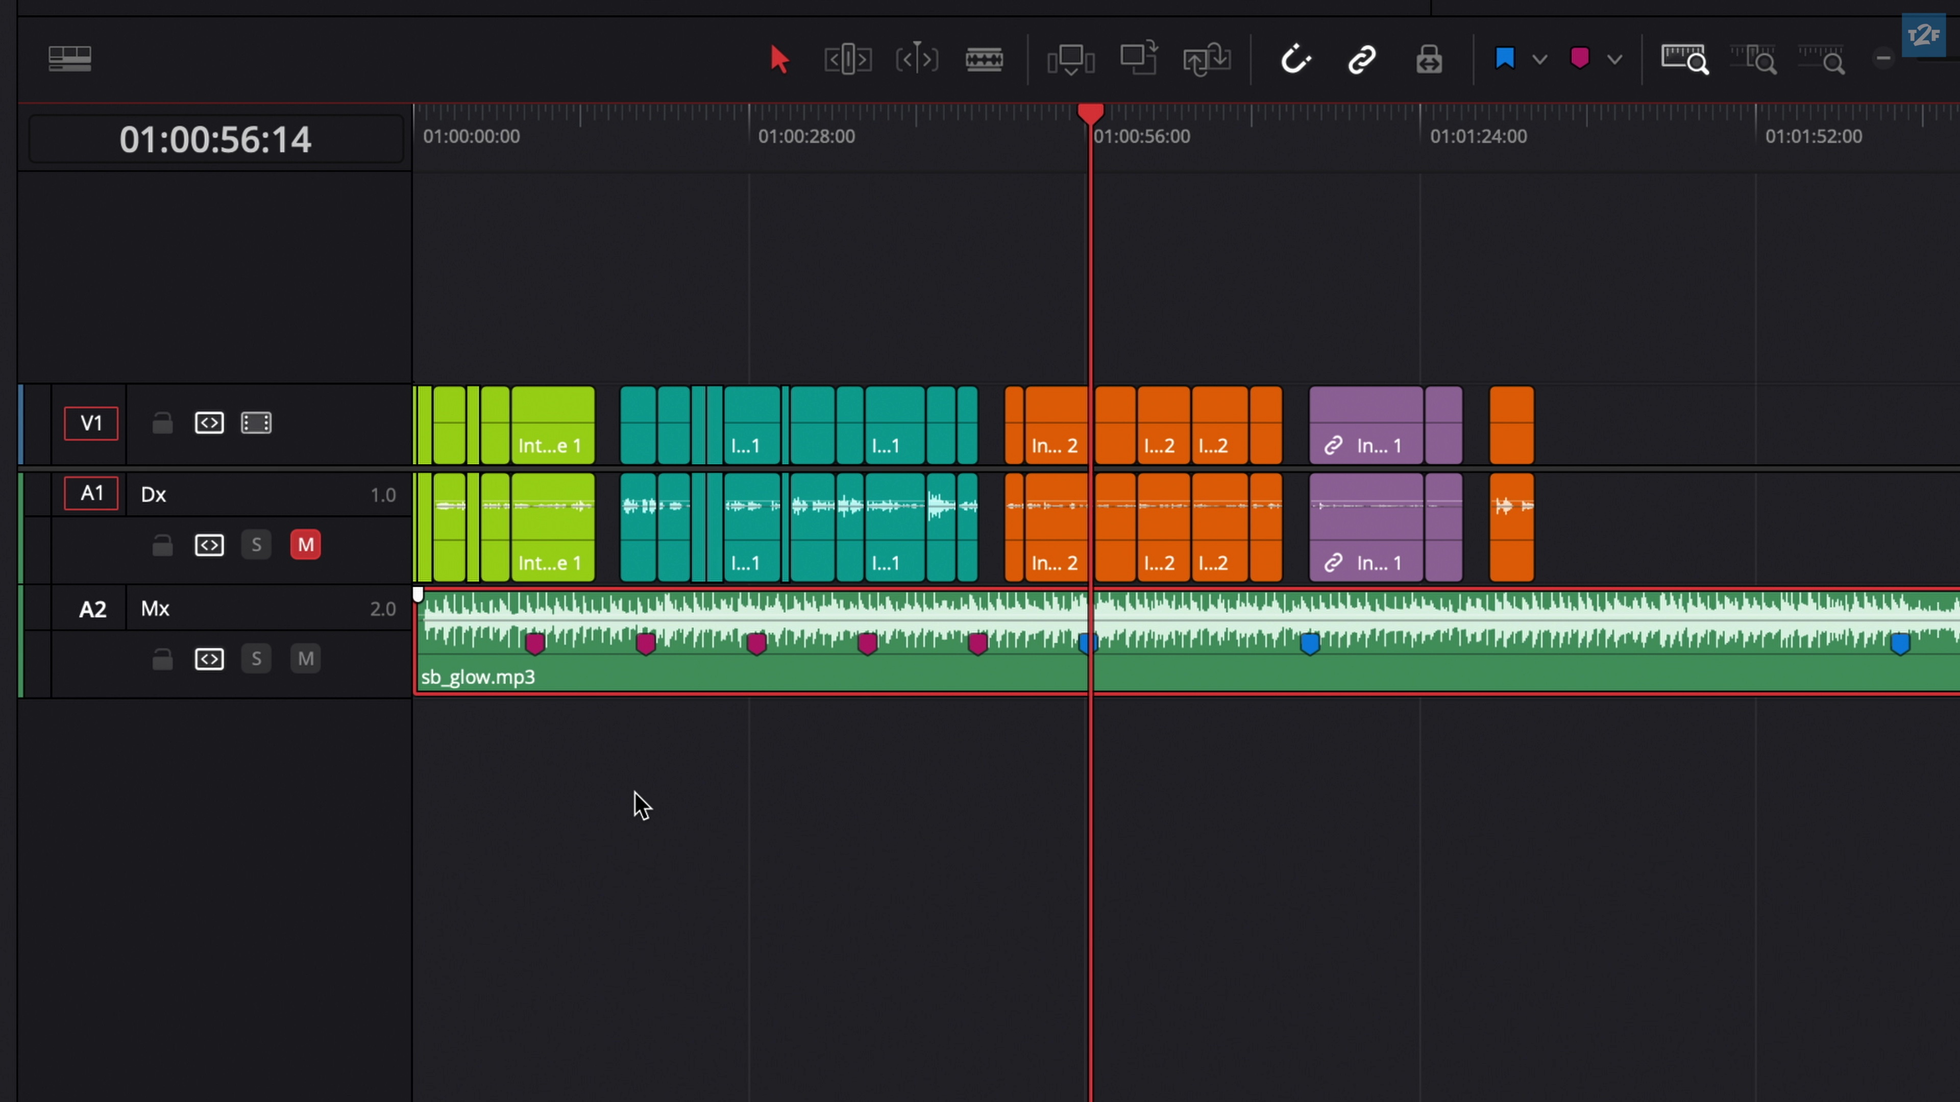Activate the Trim Edit Mode tool
This screenshot has width=1960, height=1102.
[847, 59]
